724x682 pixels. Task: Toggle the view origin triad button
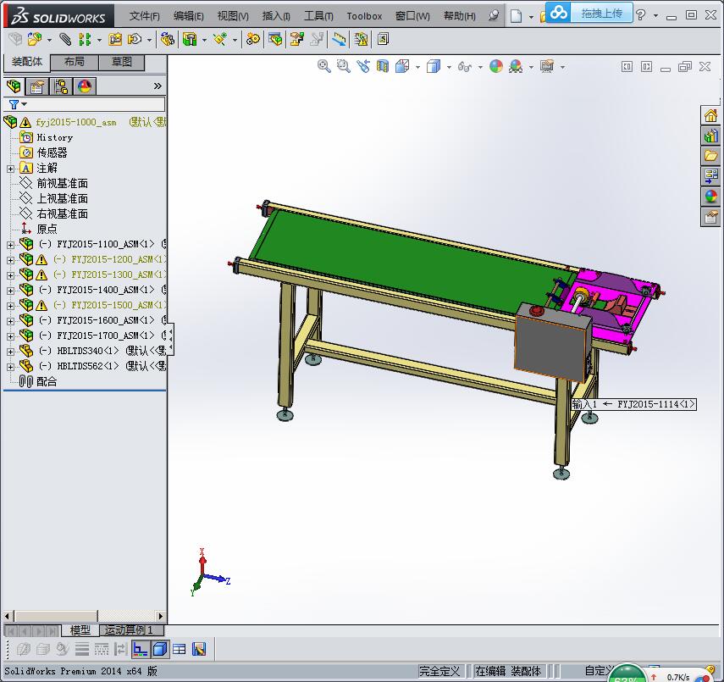point(141,649)
